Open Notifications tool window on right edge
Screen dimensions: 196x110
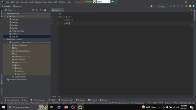(x=194, y=16)
